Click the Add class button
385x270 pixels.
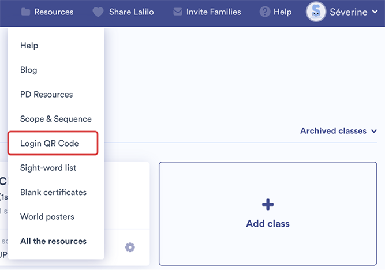(268, 223)
